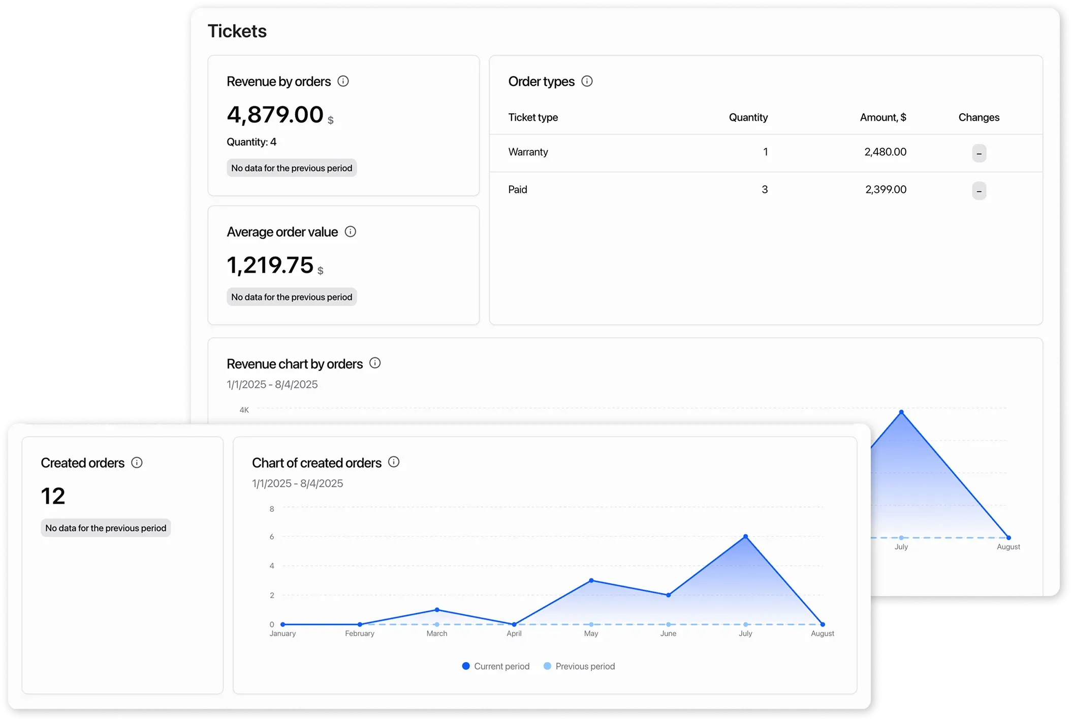Click the Ticket type column header
The image size is (1072, 722).
pyautogui.click(x=533, y=117)
